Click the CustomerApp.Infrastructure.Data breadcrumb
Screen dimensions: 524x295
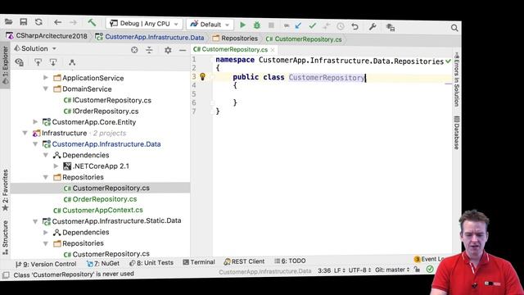[150, 37]
